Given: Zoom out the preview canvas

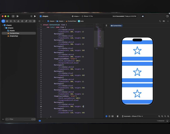Looking at the screenshot, I should coord(159,116).
